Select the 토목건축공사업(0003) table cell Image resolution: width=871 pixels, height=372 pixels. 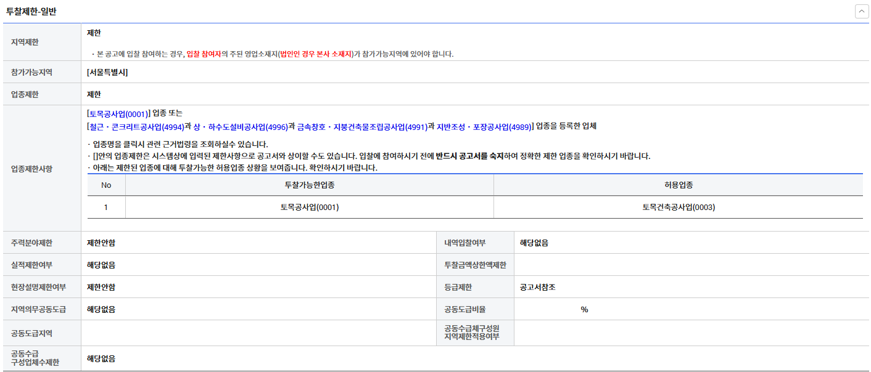pyautogui.click(x=678, y=208)
